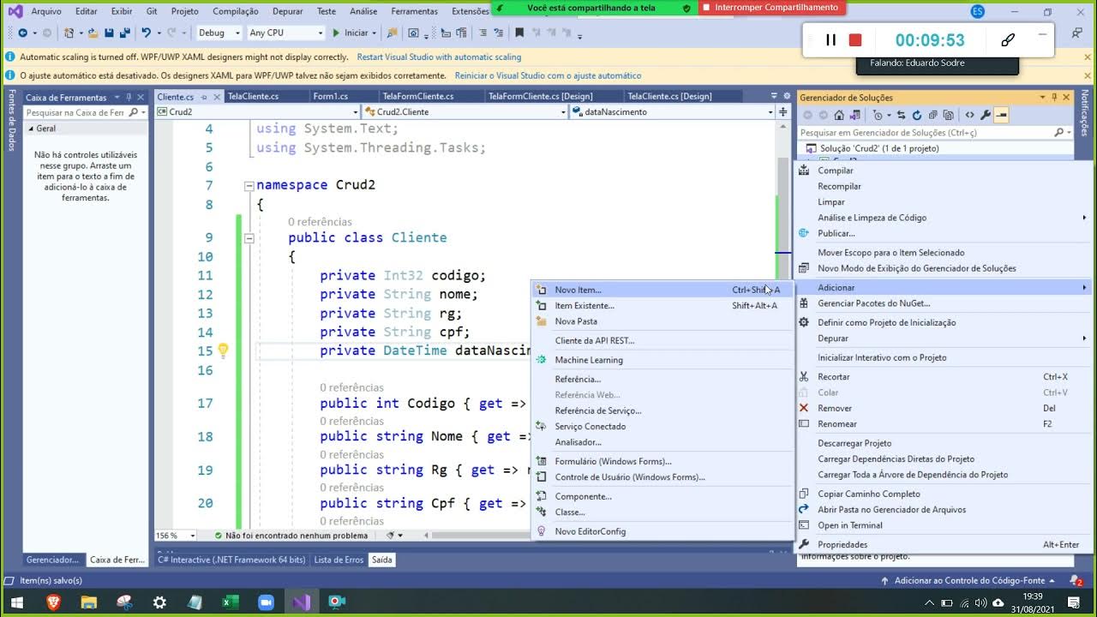Click the pending changes filter clock icon
The image size is (1097, 617).
[x=878, y=115]
